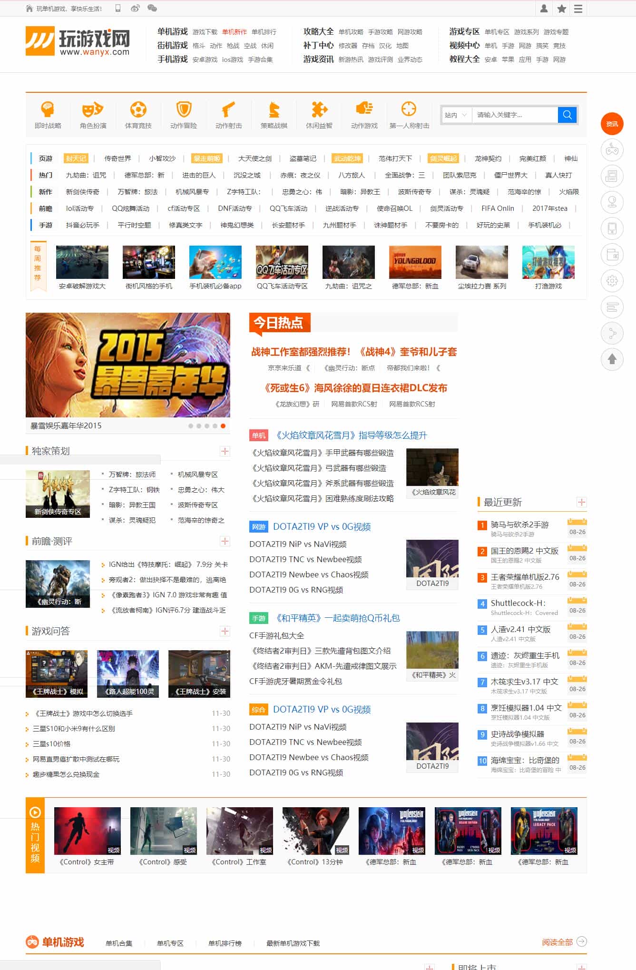This screenshot has height=970, width=636.
Task: Open the 尘埃拉力赛 系列 thumbnail
Action: tap(482, 262)
